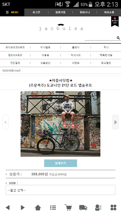Go home using bottom house icon
The image size is (121, 216).
(38, 207)
